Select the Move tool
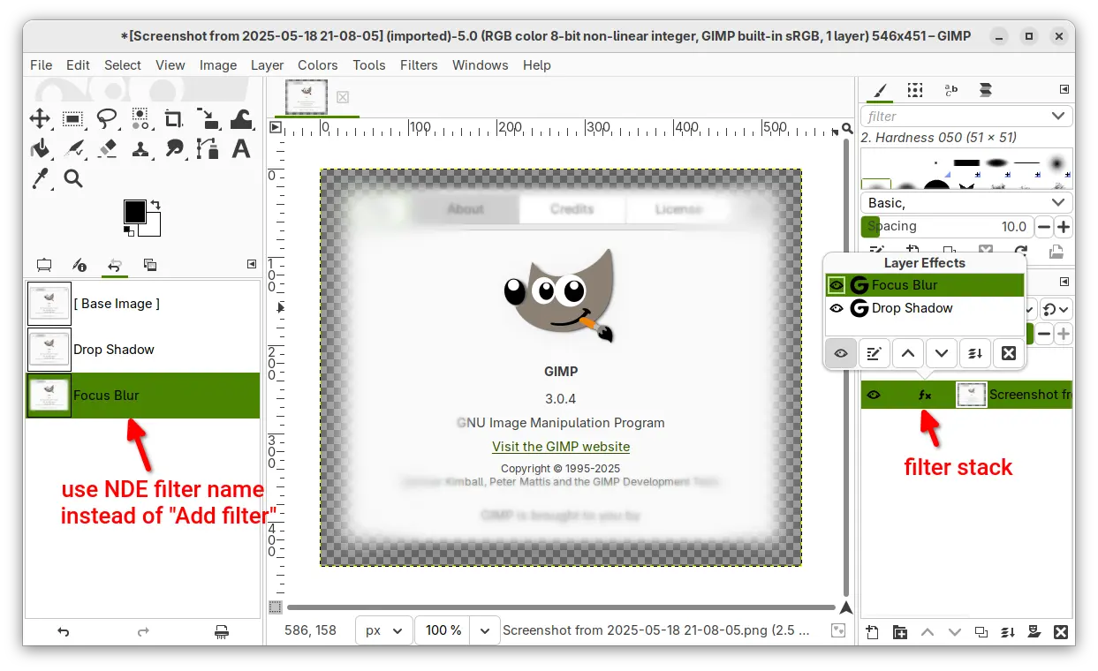Viewport: 1098px width, 671px height. coord(40,118)
